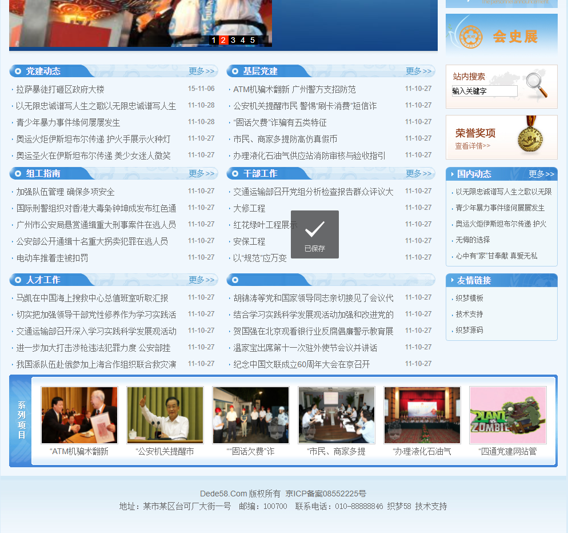Click the circle icon beside 友情链接
The image size is (568, 533).
point(451,280)
